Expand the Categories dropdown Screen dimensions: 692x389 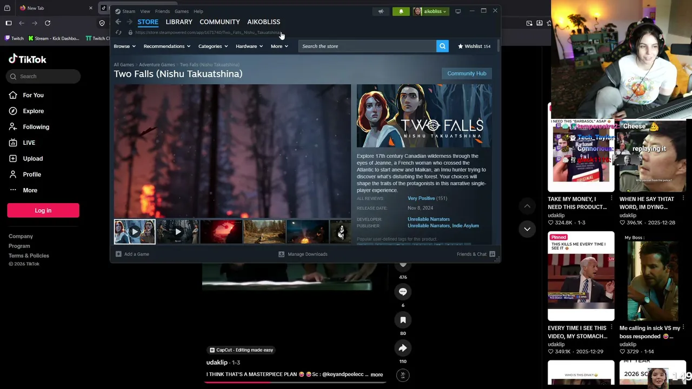213,46
